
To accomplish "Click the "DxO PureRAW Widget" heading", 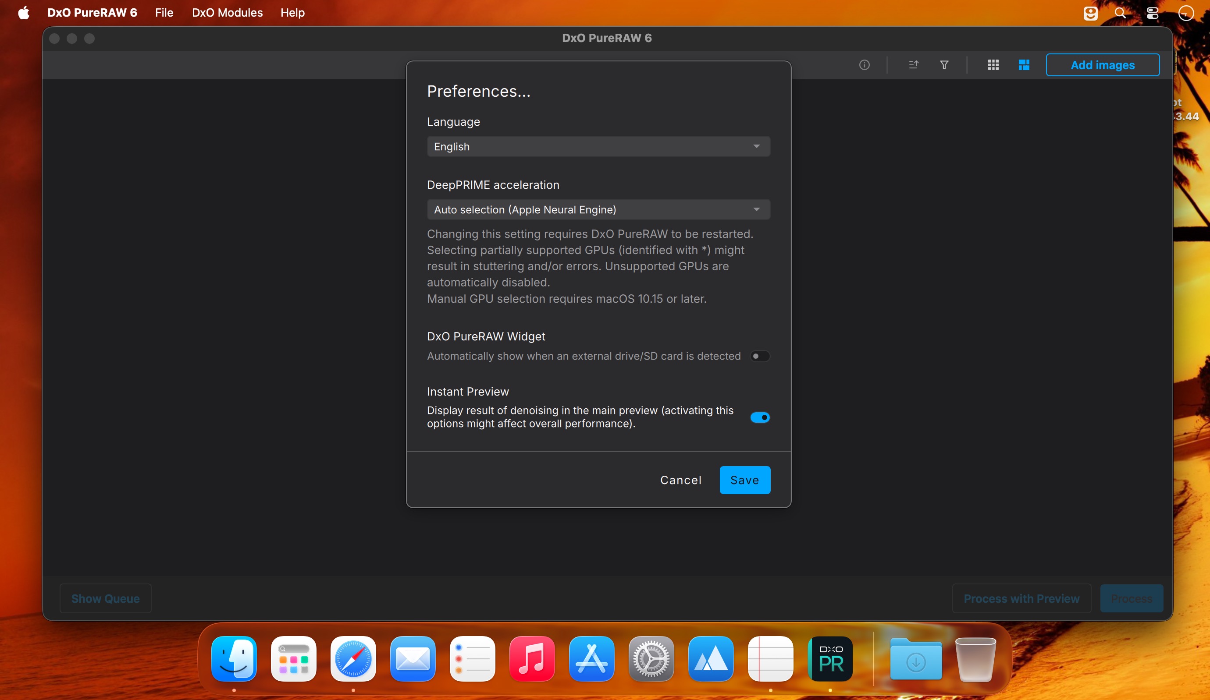I will (486, 336).
